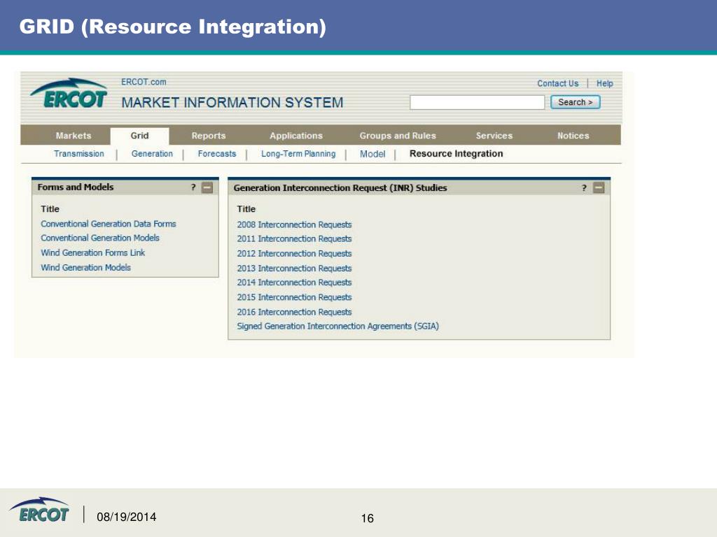
Task: Open 2008 Interconnection Requests
Action: [295, 224]
